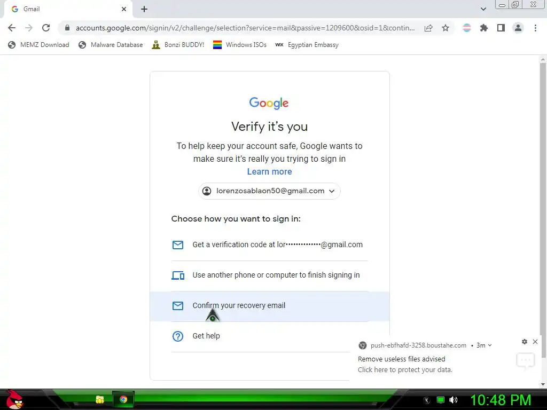Click the devices icon for another phone
547x410 pixels.
point(178,275)
